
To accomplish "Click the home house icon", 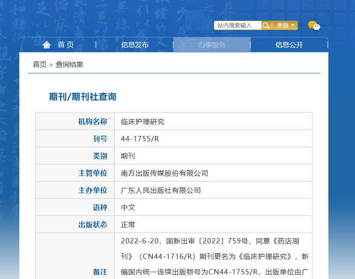I will 47,45.
